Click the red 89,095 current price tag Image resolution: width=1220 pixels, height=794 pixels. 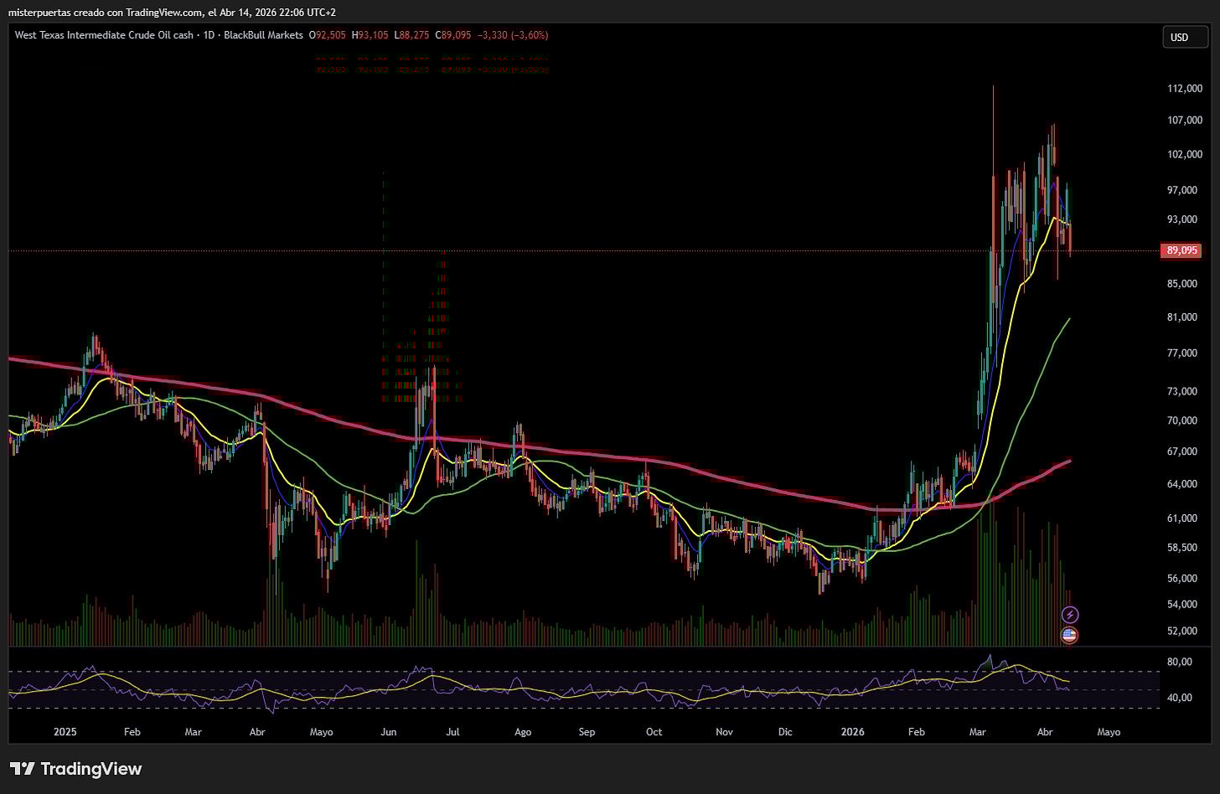click(x=1181, y=250)
